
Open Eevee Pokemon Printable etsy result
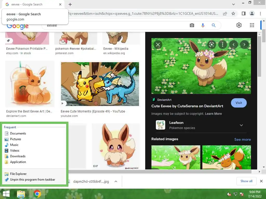tap(27, 49)
